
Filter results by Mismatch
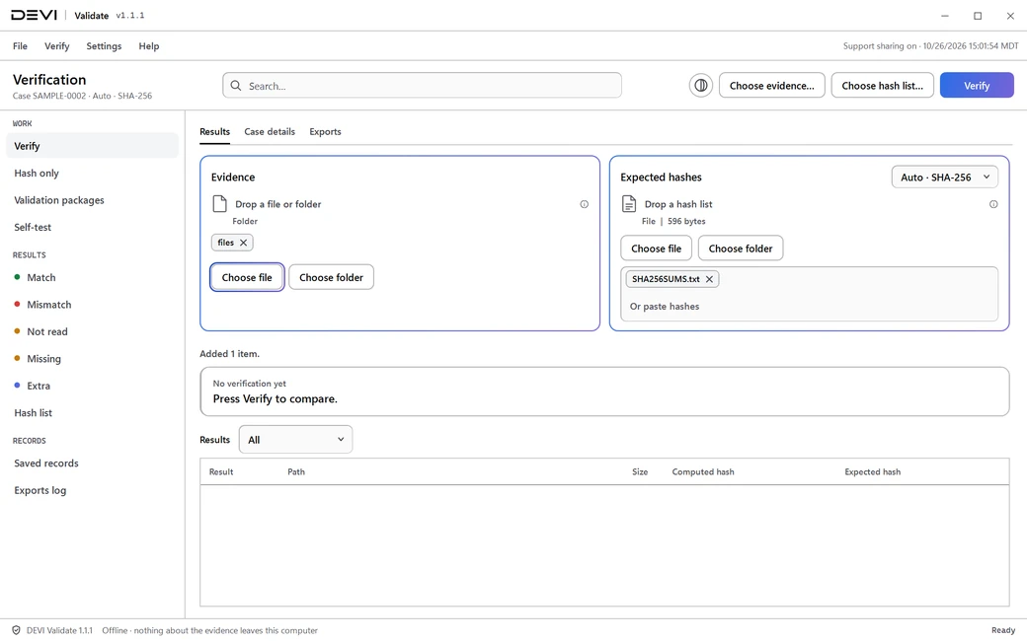point(93,305)
